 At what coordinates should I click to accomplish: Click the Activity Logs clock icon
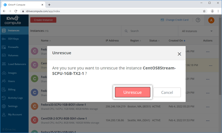click(x=4, y=98)
